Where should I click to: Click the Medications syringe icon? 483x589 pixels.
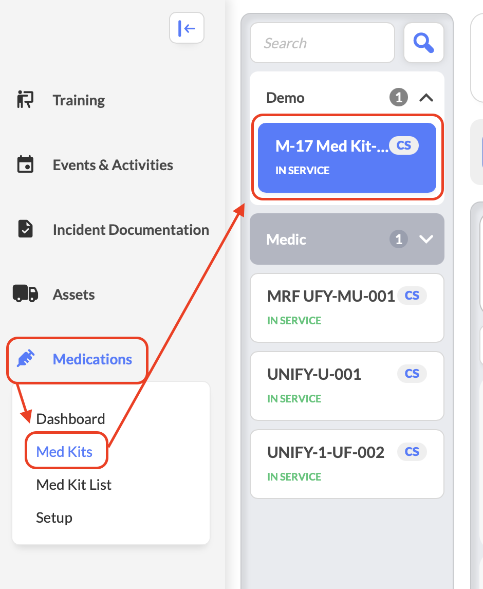coord(25,359)
